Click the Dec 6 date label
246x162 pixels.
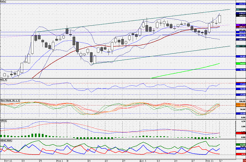[143, 161]
